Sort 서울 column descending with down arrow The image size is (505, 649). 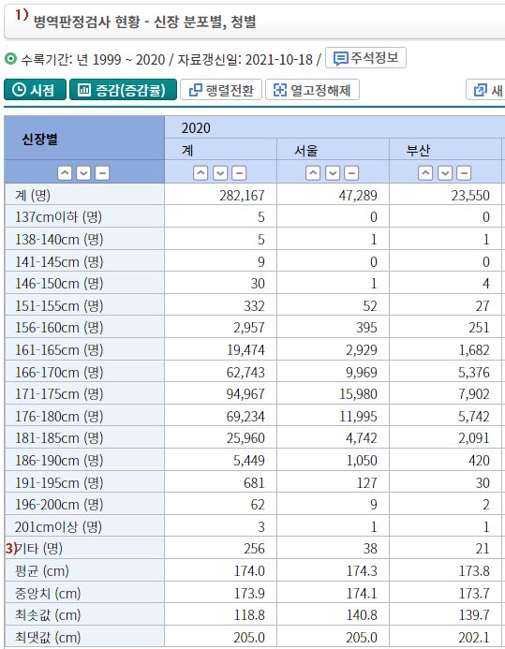pyautogui.click(x=333, y=172)
